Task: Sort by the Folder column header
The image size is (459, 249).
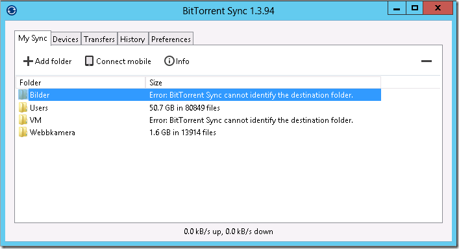Action: tap(81, 83)
